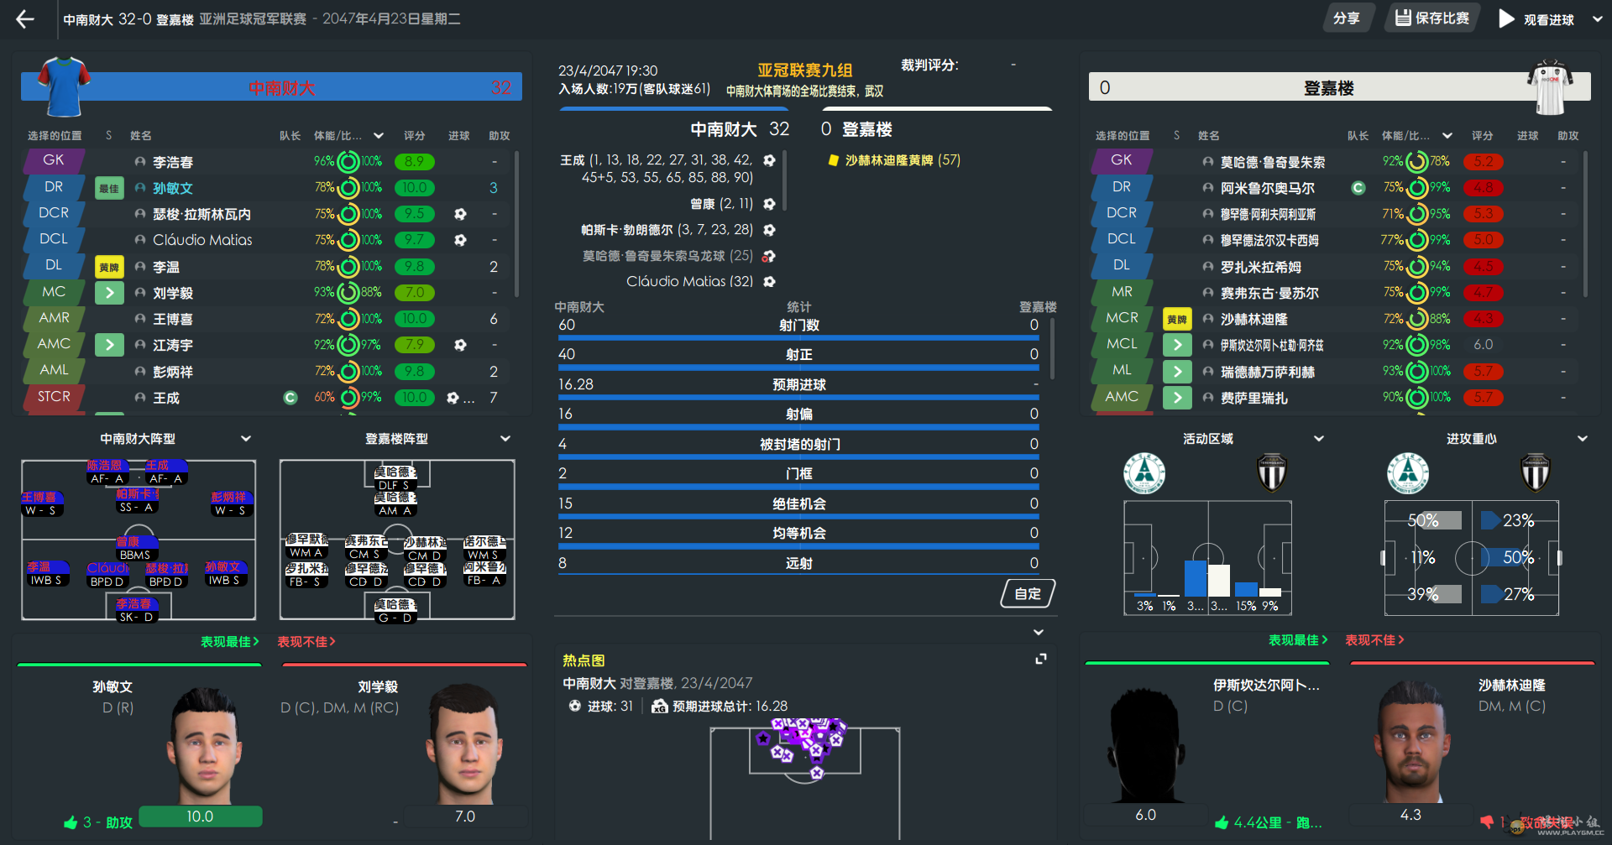Click the yellow card badge beside 李温
Image resolution: width=1612 pixels, height=845 pixels.
[x=109, y=267]
